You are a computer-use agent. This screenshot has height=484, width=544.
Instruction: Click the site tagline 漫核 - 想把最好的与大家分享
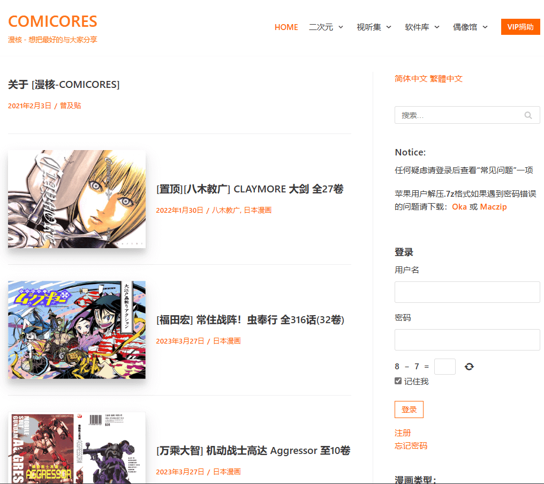(x=52, y=40)
